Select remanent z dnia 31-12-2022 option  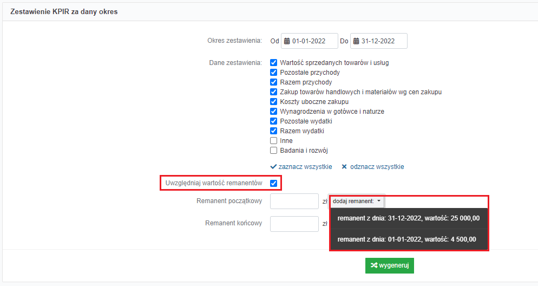pos(409,218)
